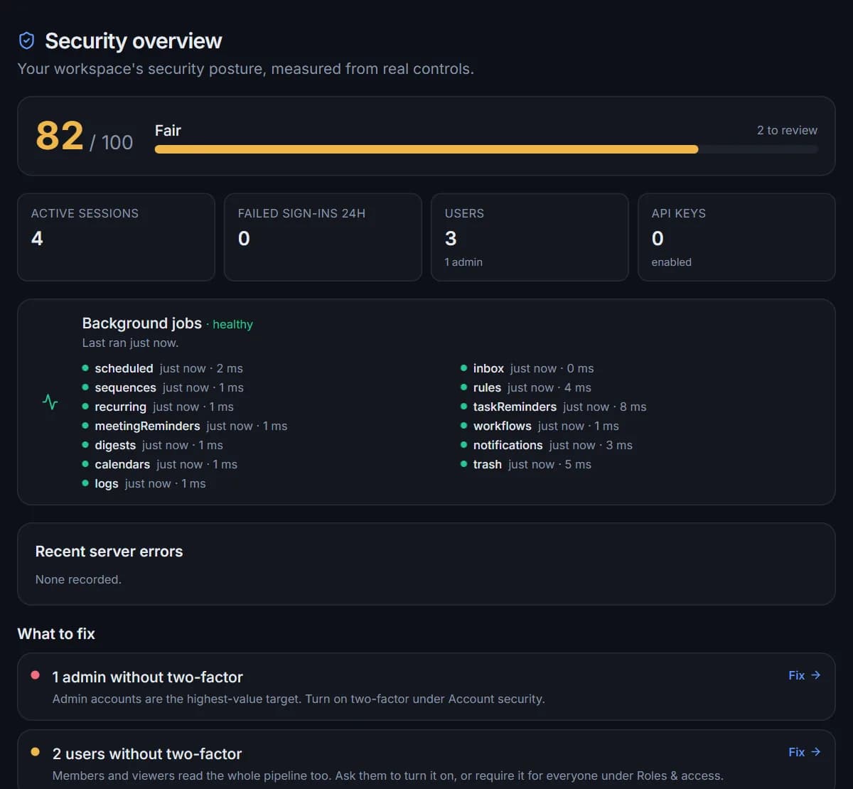Click the 'notifications' job entry
The height and width of the screenshot is (789, 853).
pos(547,445)
